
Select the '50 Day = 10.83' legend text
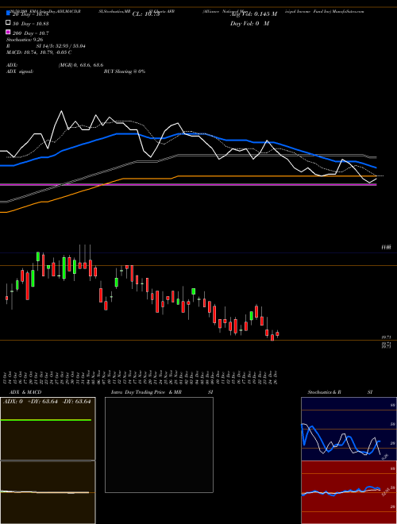coord(30,24)
